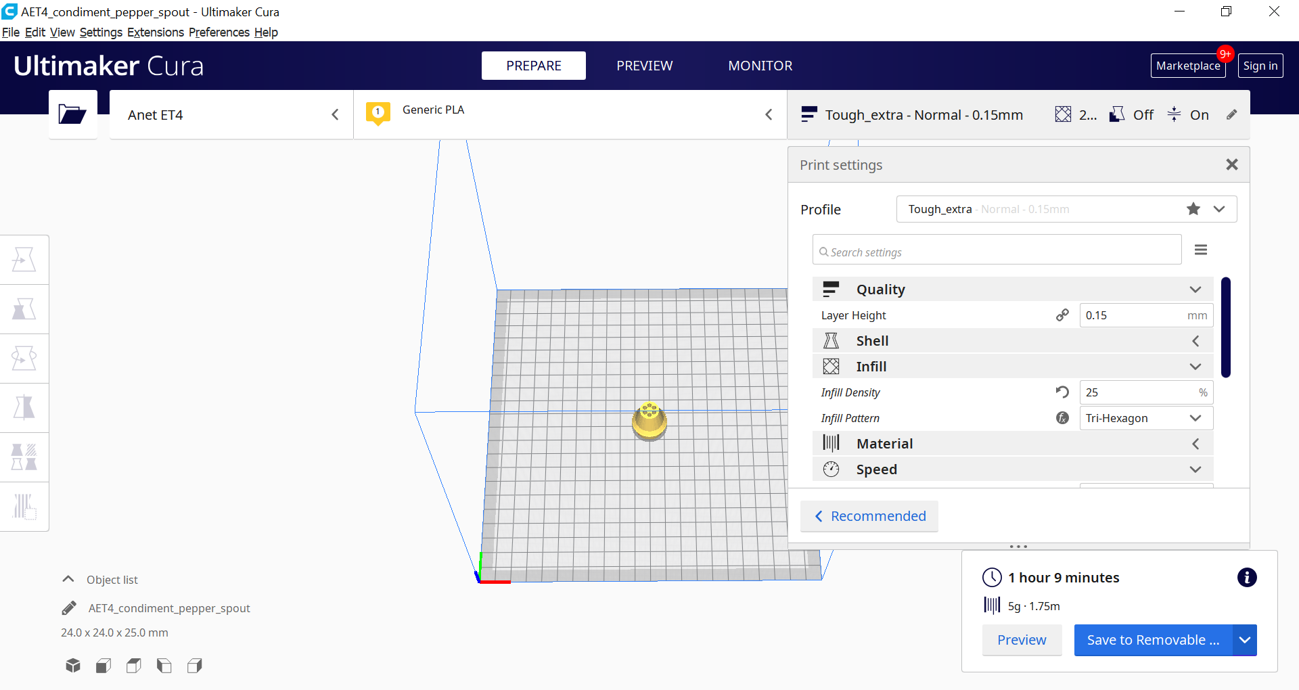Click the Sign in button
The image size is (1299, 690).
coord(1260,66)
